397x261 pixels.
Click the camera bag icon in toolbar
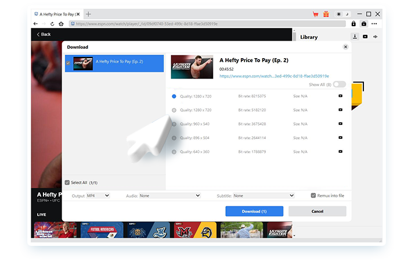(x=364, y=24)
